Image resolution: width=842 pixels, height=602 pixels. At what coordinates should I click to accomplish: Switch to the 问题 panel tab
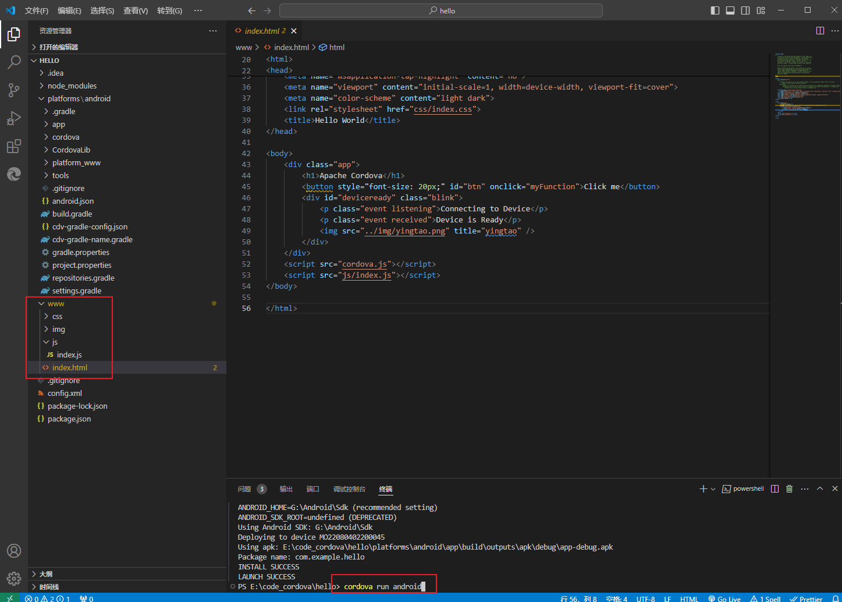(244, 489)
